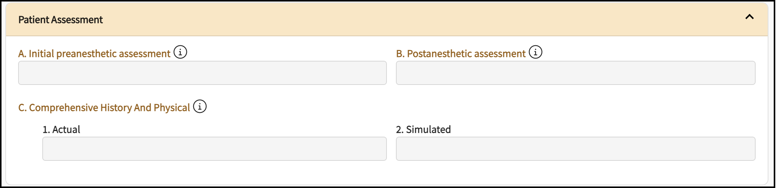Click the 1. Actual label text
This screenshot has width=776, height=188.
(x=61, y=129)
